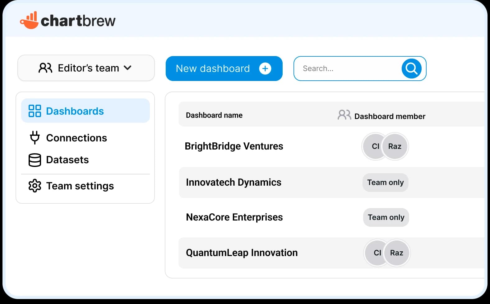Open Datasets from the sidebar

pyautogui.click(x=67, y=160)
